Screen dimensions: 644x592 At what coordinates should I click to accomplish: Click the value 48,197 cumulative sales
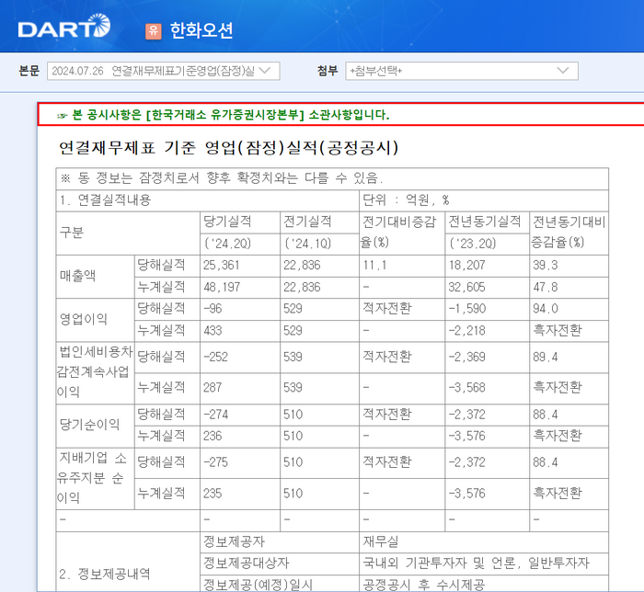pyautogui.click(x=222, y=287)
